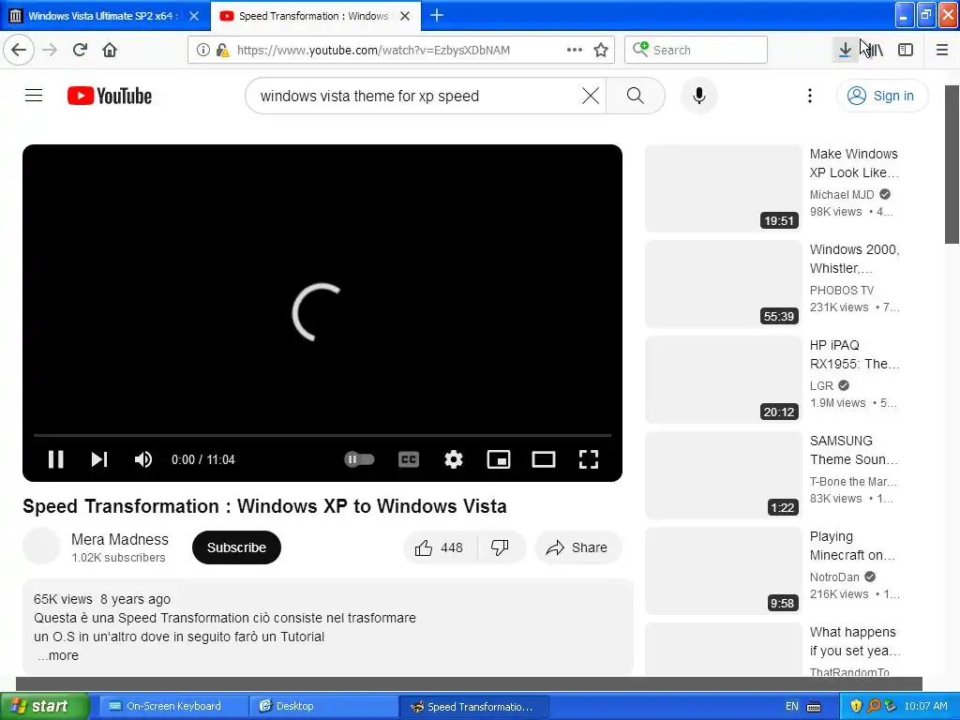Click Mera Madness channel avatar

pos(41,547)
